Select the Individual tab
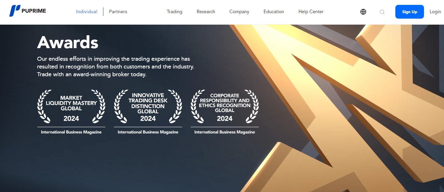 coord(87,12)
